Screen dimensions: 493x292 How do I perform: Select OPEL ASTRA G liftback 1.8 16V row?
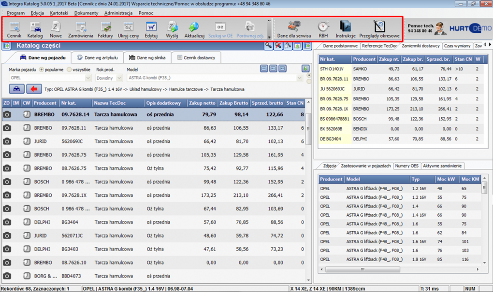pyautogui.click(x=400, y=259)
